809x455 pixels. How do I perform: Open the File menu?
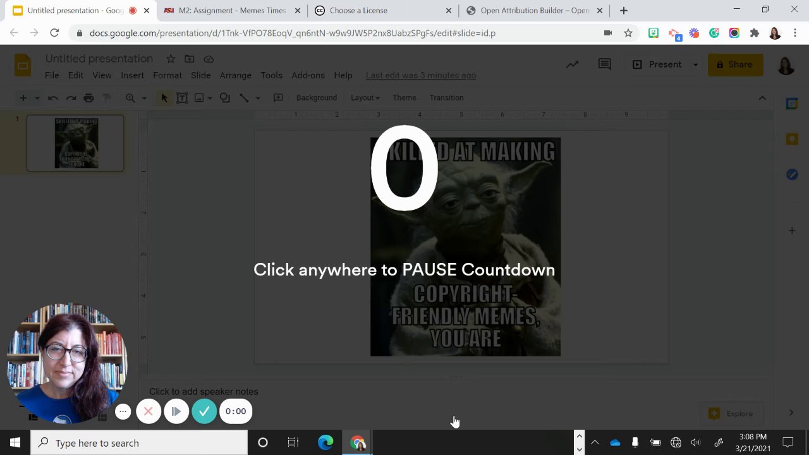(52, 75)
